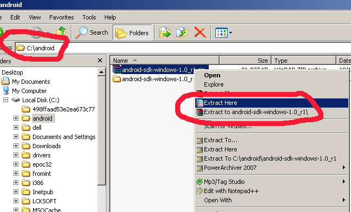Click the Up folder toolbar icon
This screenshot has height=212, width=351.
61,32
